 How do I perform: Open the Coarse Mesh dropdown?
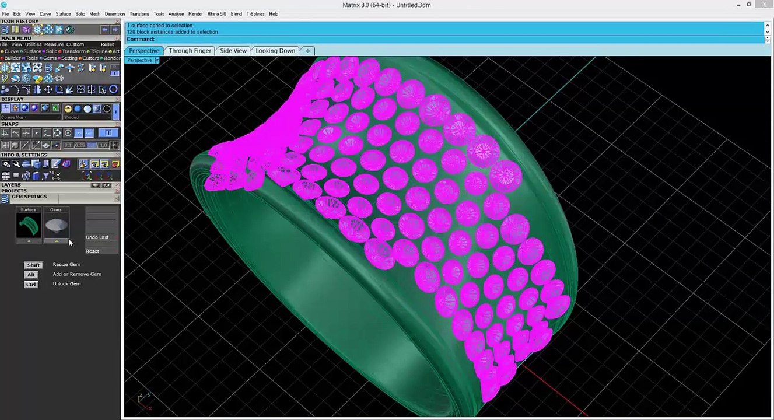point(31,117)
